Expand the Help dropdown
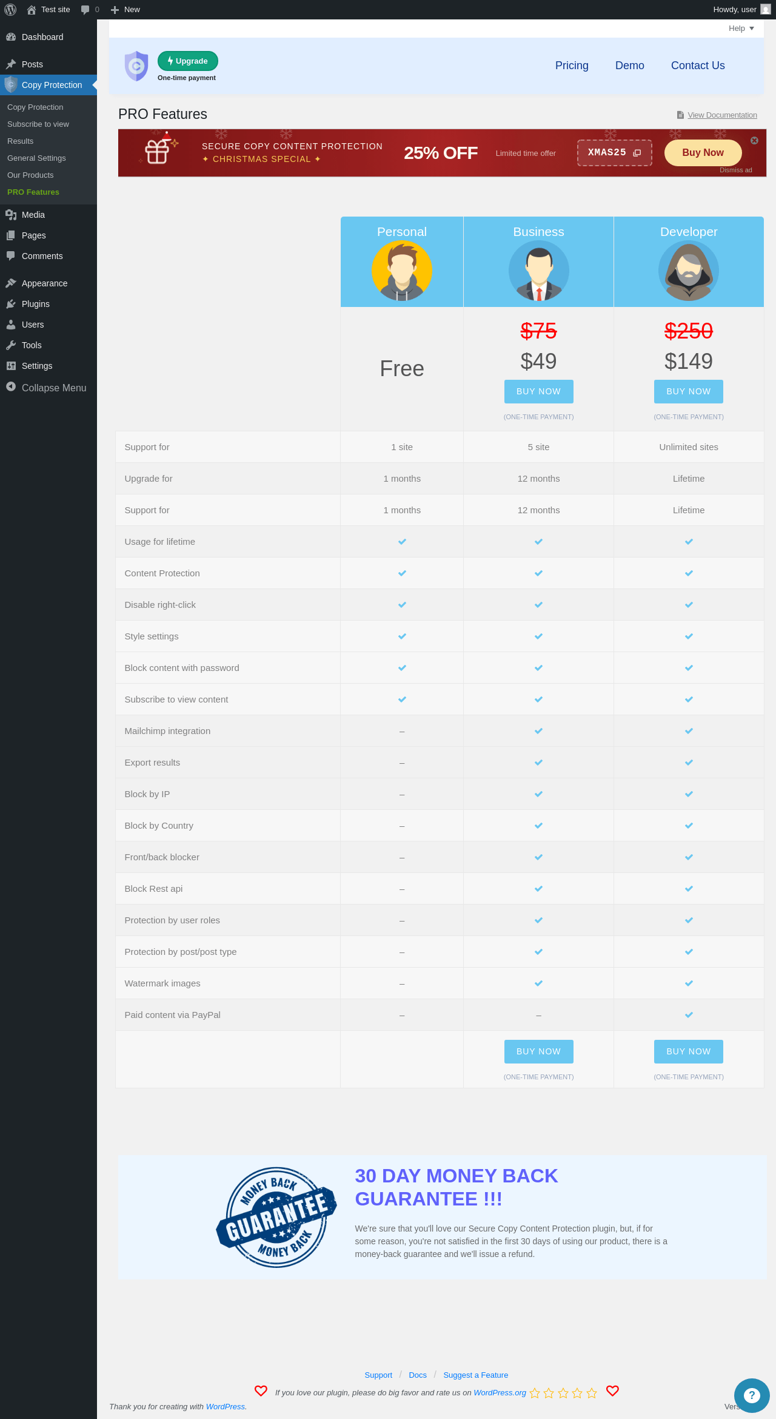Viewport: 776px width, 1419px height. [x=741, y=29]
